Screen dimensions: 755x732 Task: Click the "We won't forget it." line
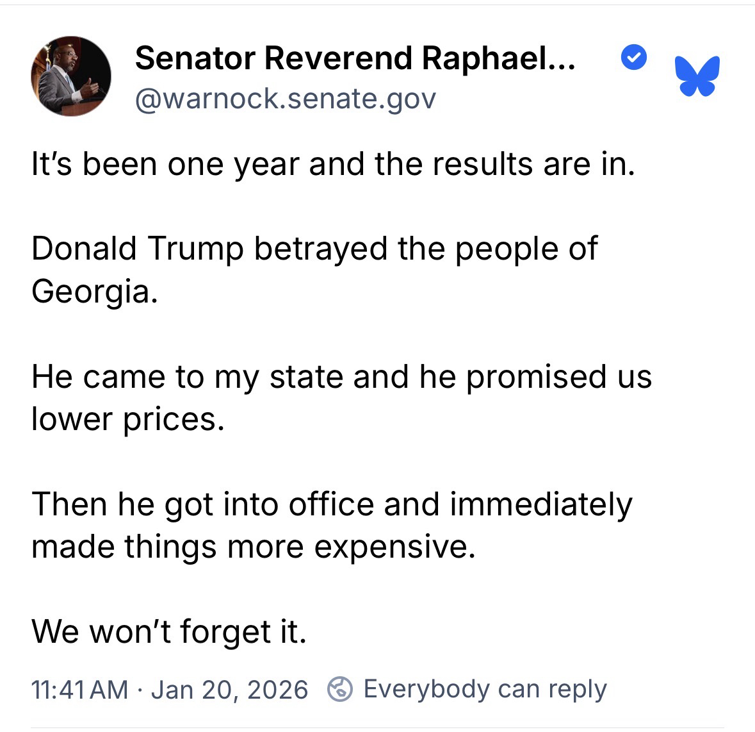(x=169, y=631)
